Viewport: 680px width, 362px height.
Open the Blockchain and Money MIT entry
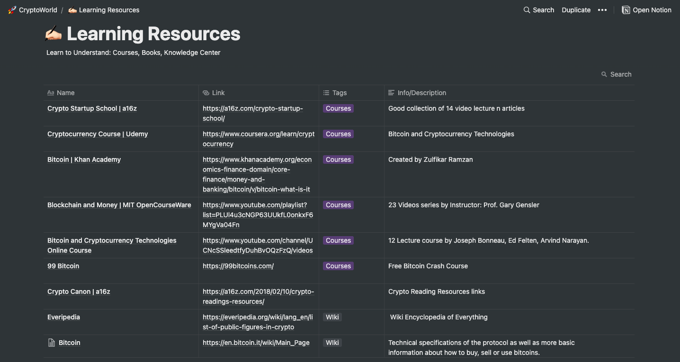coord(119,205)
